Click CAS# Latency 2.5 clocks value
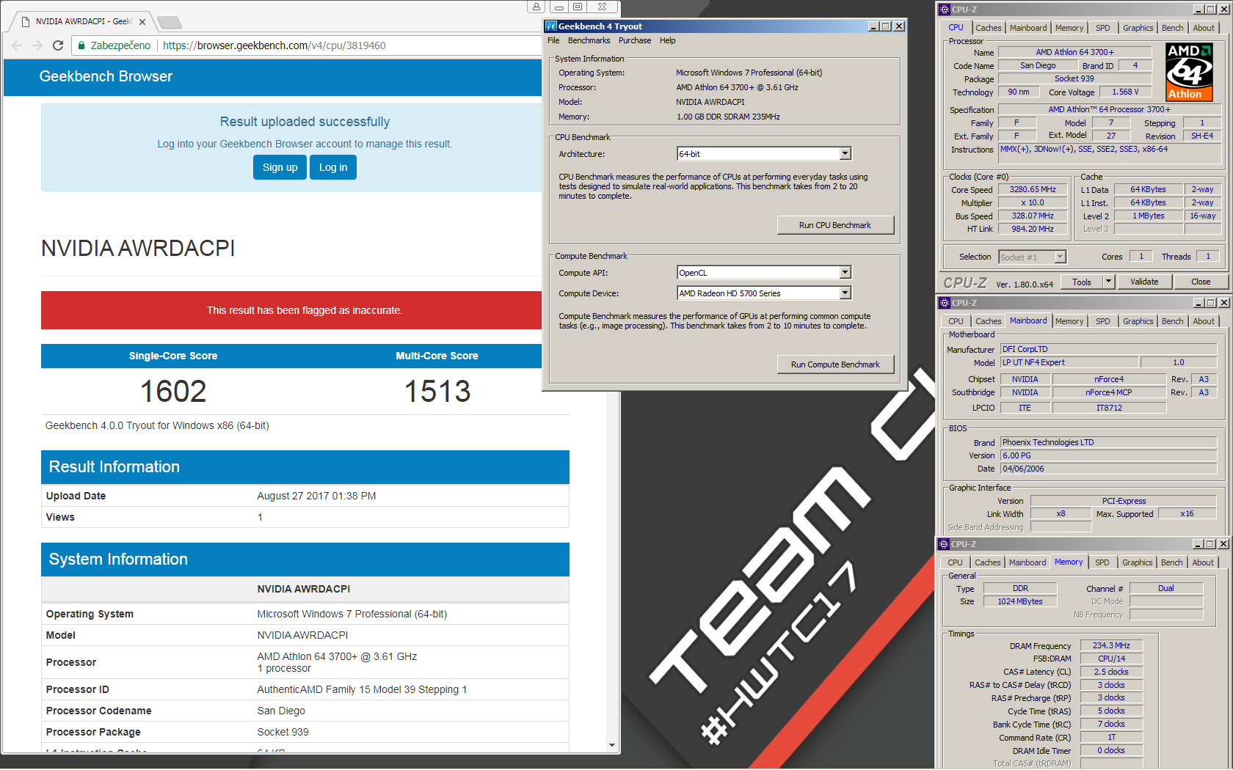 1111,672
